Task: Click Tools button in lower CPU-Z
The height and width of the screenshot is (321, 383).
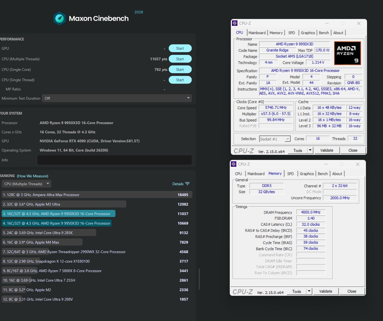Action: tap(297, 291)
